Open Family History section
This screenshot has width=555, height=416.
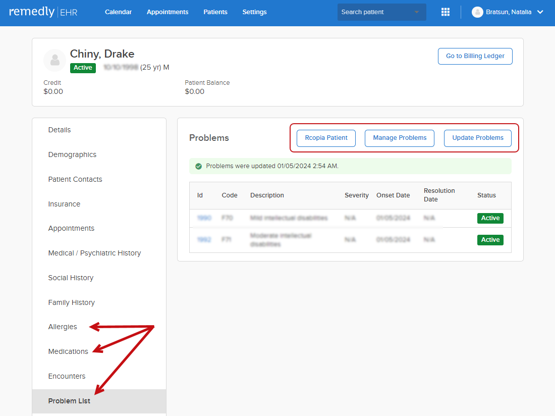pyautogui.click(x=72, y=303)
